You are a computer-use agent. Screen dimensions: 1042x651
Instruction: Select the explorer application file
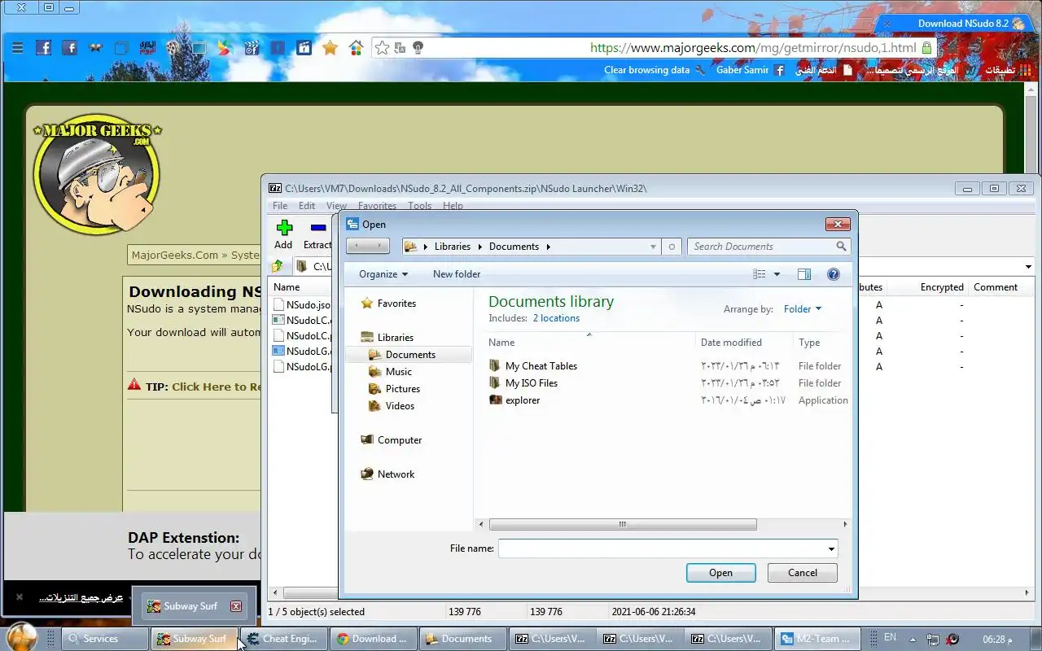[514, 400]
